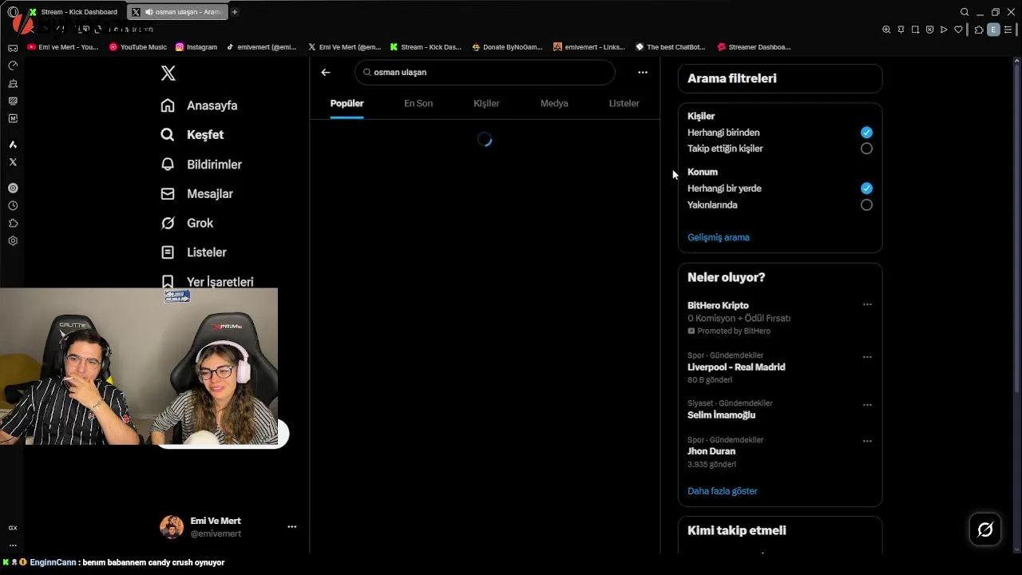This screenshot has height=575, width=1022.
Task: Open browser tab search magnifier
Action: point(965,12)
